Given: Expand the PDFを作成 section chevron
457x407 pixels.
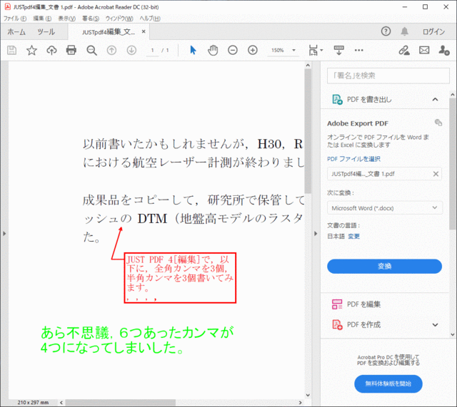Looking at the screenshot, I should (x=435, y=324).
